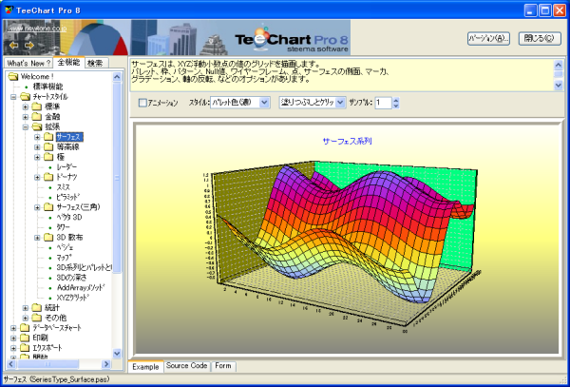
Task: Go back with the left arrow icon
Action: [x=14, y=45]
